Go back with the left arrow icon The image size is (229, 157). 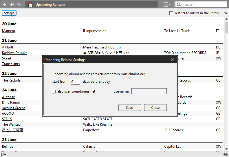(12, 4)
